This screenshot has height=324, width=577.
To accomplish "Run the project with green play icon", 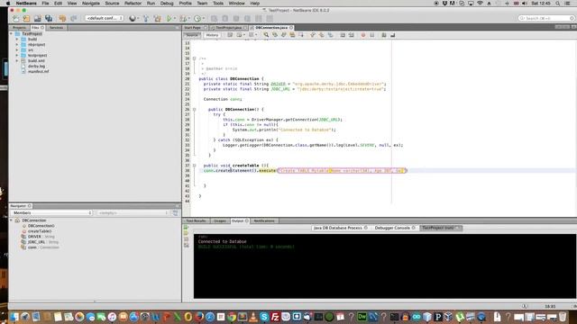I will pos(169,18).
